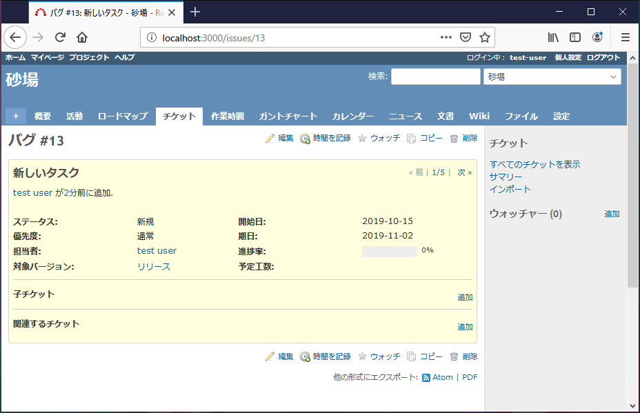Open the 設定 tab
Screen dimensions: 640x413
click(561, 117)
